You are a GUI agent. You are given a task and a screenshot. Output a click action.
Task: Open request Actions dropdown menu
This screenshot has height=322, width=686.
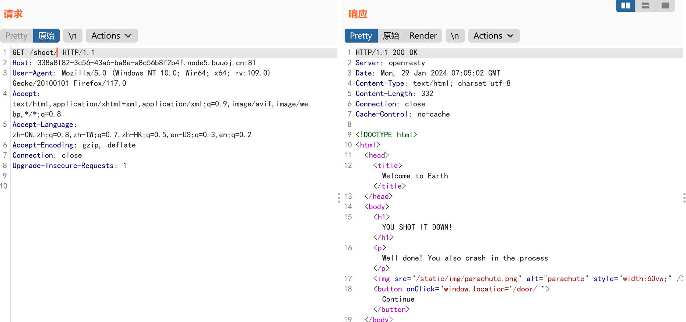(112, 36)
